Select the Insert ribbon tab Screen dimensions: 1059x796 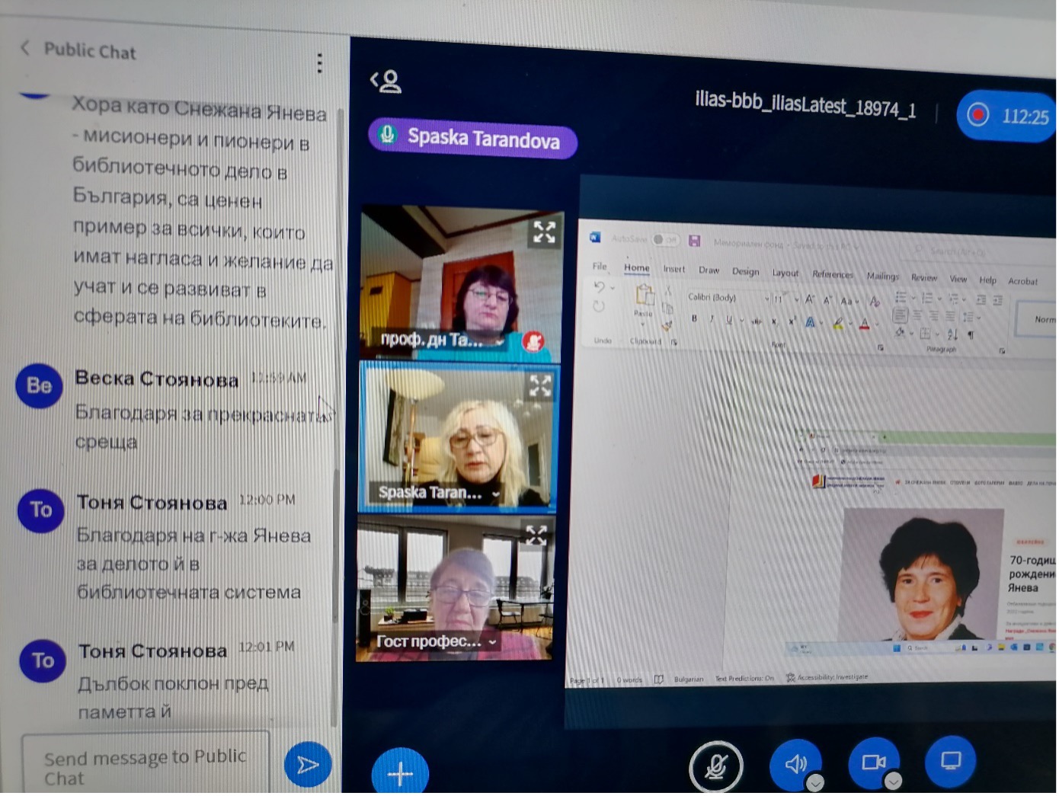pyautogui.click(x=673, y=269)
